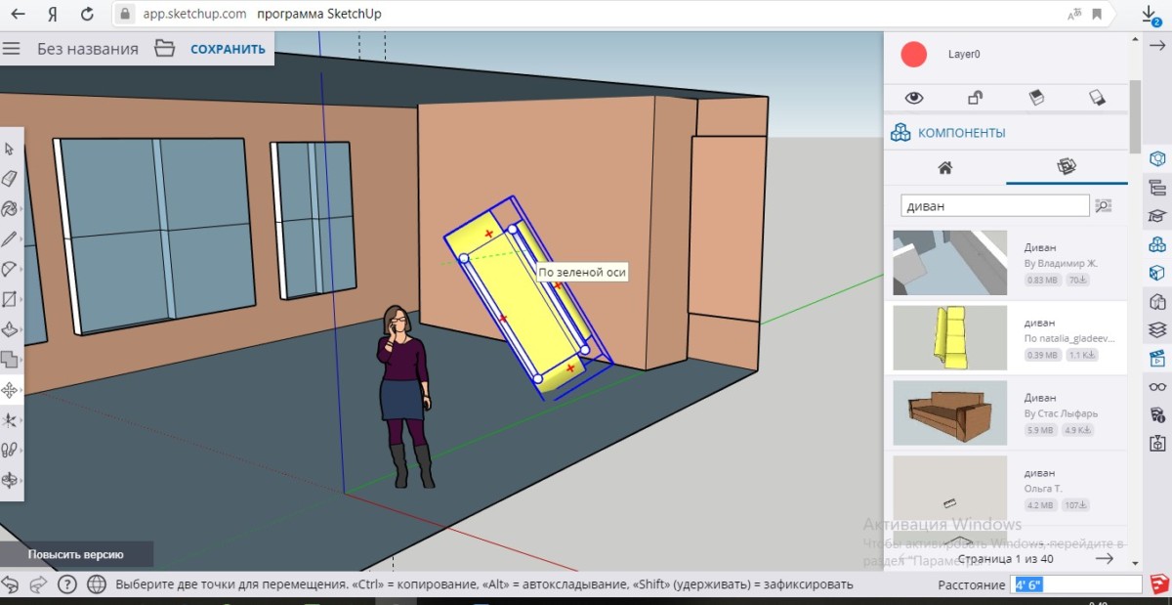
Task: Select the Paint Bucket tool
Action: (x=9, y=209)
